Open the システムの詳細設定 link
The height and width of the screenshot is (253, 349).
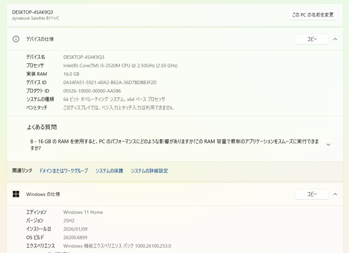(x=149, y=171)
